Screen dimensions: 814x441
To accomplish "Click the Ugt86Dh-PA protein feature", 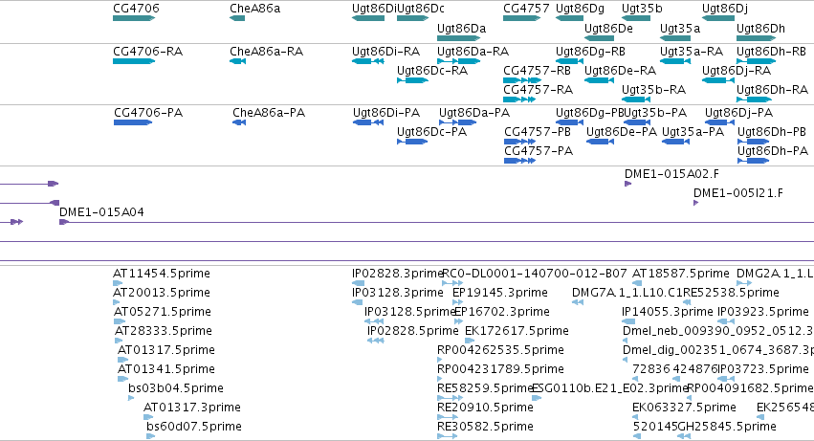I will [754, 161].
